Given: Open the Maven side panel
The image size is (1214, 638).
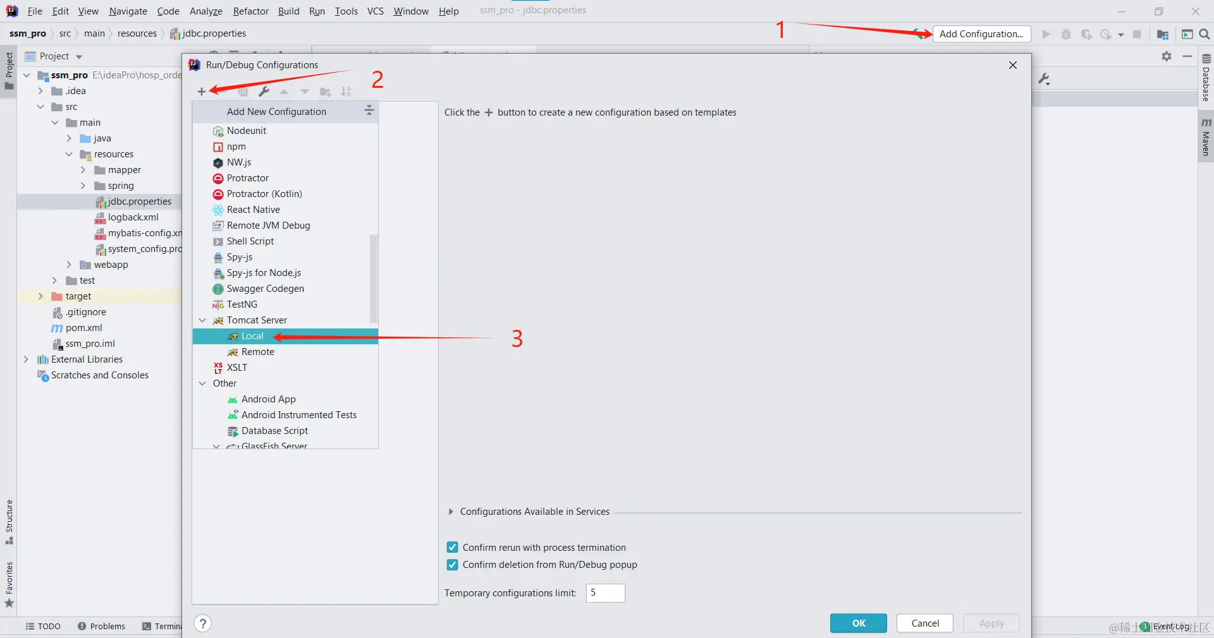Looking at the screenshot, I should (x=1206, y=136).
